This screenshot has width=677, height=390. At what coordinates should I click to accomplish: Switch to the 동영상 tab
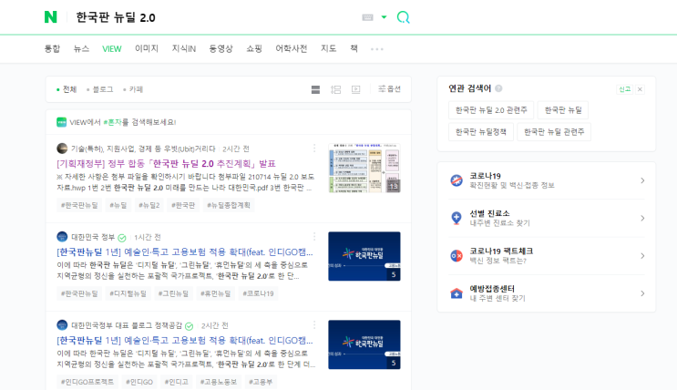[x=221, y=48]
